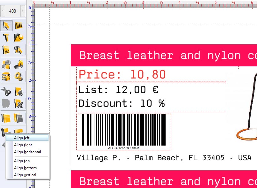Delete with the sheet X icon

click(x=19, y=103)
